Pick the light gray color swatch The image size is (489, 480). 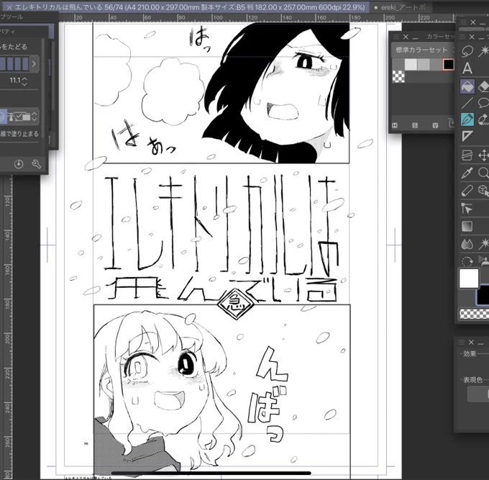pyautogui.click(x=411, y=65)
